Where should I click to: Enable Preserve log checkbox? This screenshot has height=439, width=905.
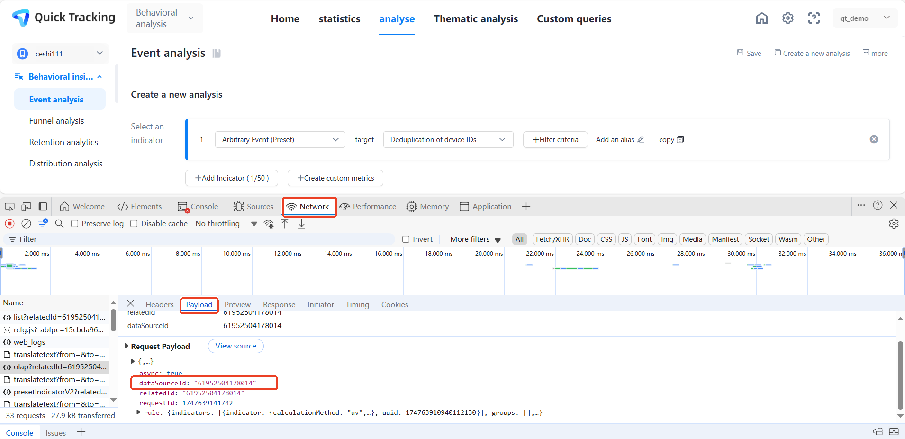[74, 224]
